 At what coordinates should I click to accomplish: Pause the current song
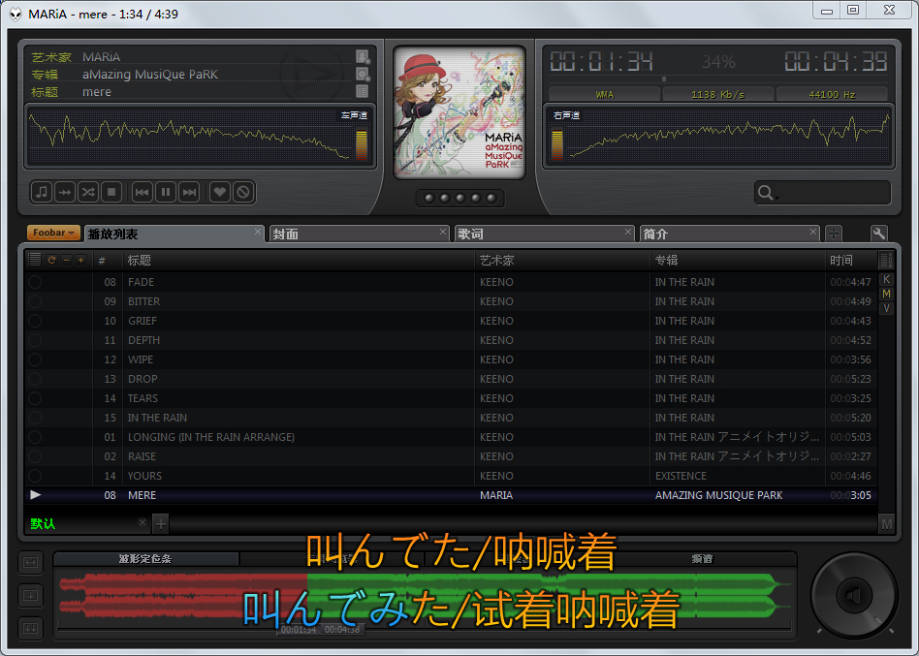(165, 192)
